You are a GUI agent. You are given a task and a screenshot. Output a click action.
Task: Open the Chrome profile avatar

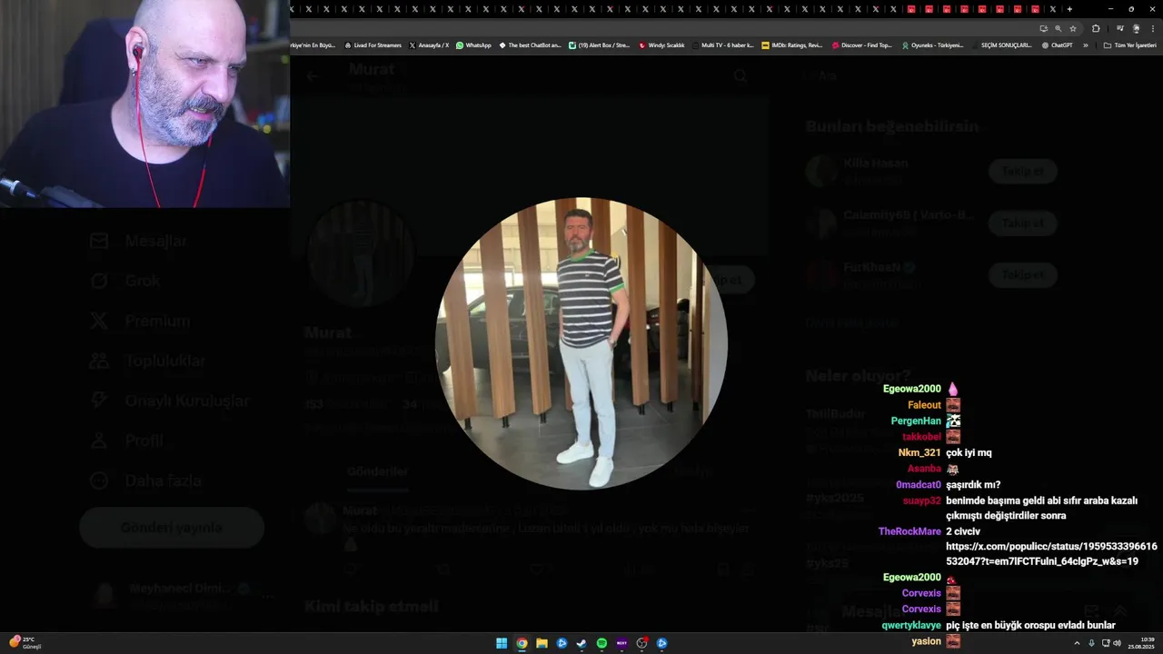point(1136,28)
